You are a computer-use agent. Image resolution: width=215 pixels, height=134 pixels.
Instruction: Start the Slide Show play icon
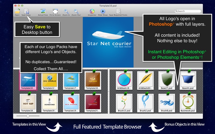pos(103,11)
